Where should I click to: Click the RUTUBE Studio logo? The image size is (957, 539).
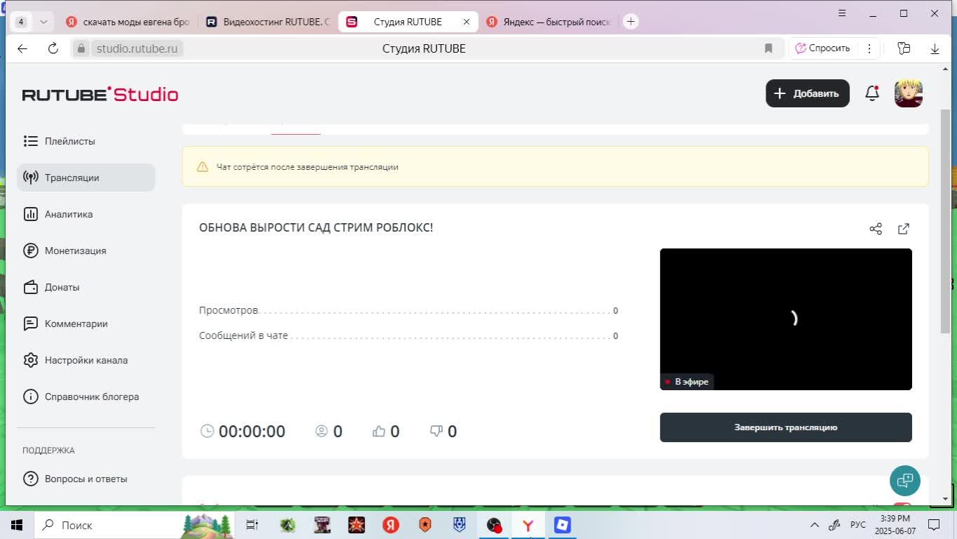100,94
